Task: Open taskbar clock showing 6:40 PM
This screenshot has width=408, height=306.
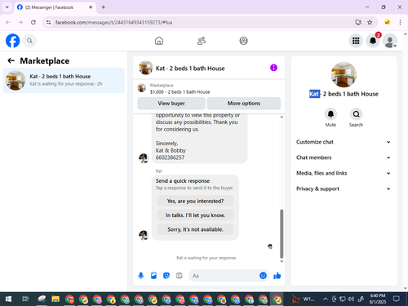Action: 378,299
